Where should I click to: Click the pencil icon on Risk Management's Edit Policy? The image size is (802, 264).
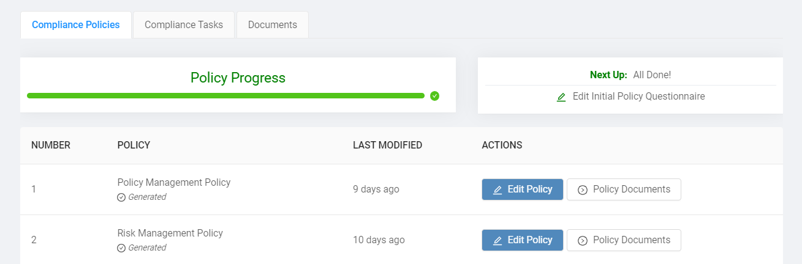[497, 240]
